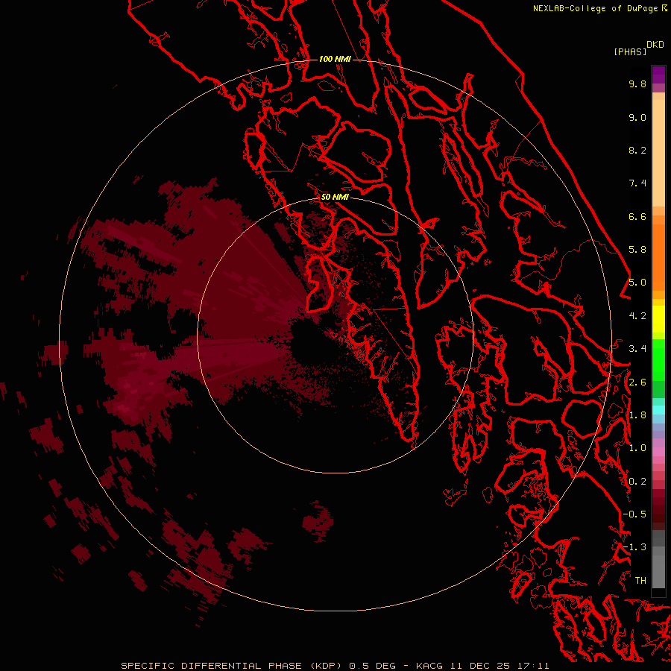This screenshot has width=671, height=671.
Task: Click the 50 NMI range ring label
Action: coord(335,197)
